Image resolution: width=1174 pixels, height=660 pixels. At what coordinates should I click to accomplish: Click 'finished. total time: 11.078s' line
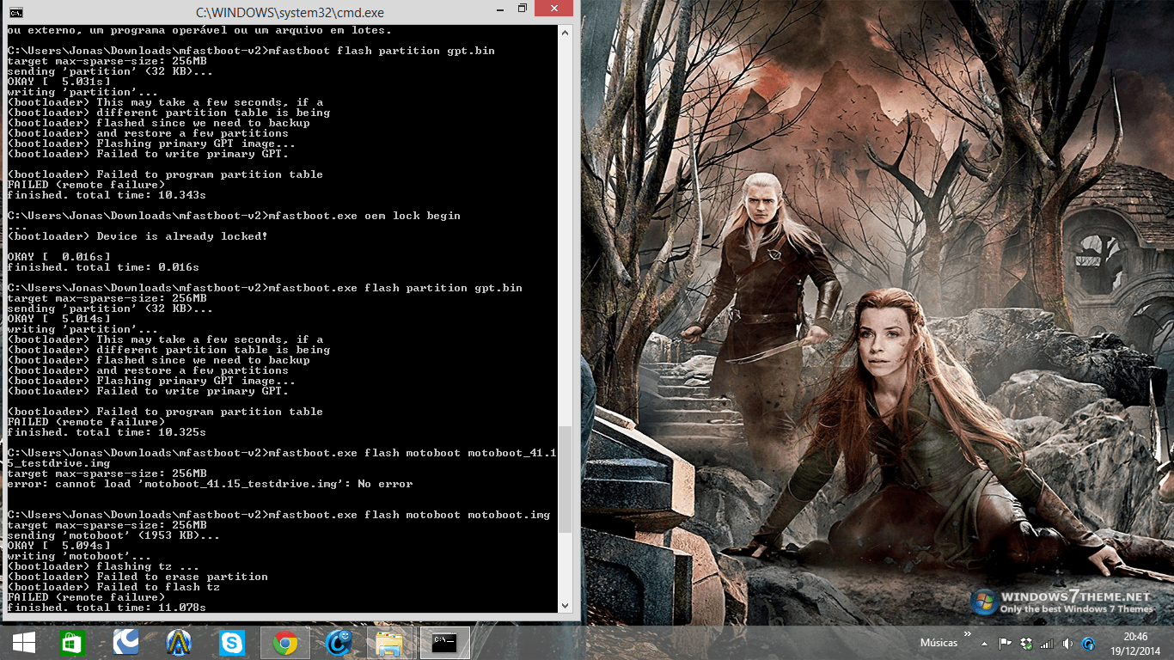point(107,608)
